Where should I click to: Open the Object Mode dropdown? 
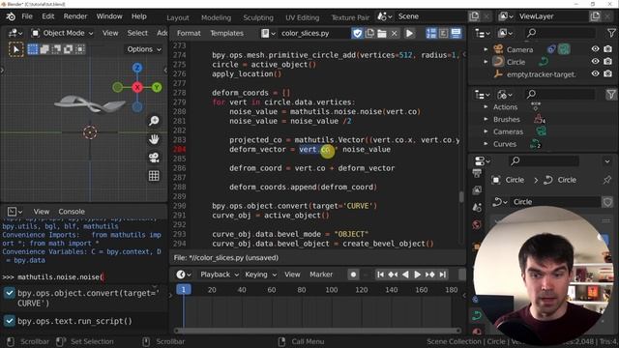(x=62, y=33)
